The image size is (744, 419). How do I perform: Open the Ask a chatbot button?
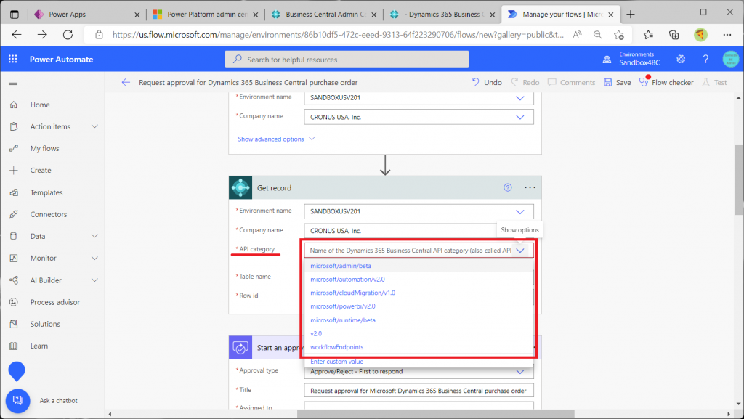(x=17, y=401)
